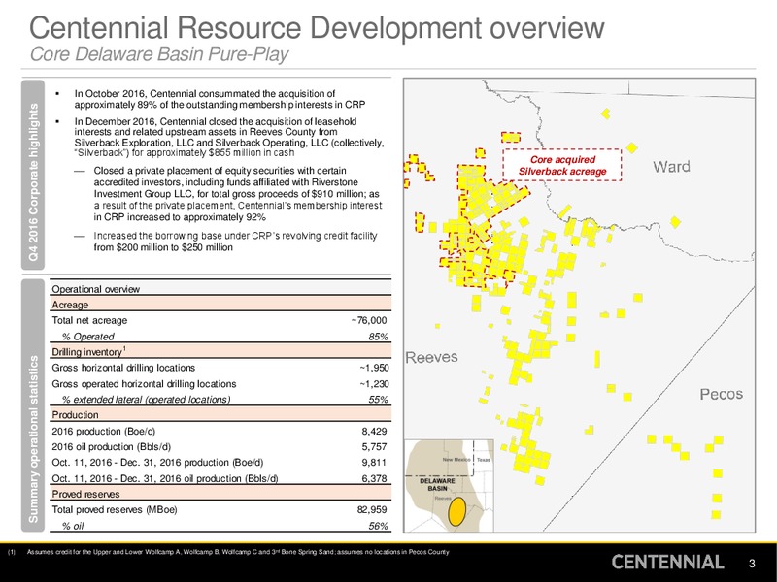The image size is (777, 582).
Task: Click the 'Core acquired Silverback acreage' callout box
Action: 562,165
